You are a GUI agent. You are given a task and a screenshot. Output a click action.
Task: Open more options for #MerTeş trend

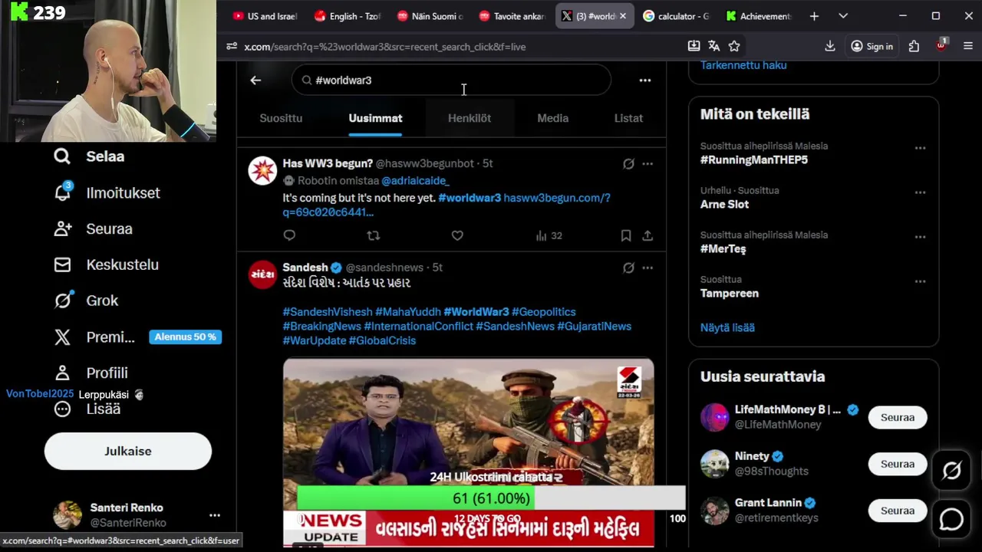(920, 237)
